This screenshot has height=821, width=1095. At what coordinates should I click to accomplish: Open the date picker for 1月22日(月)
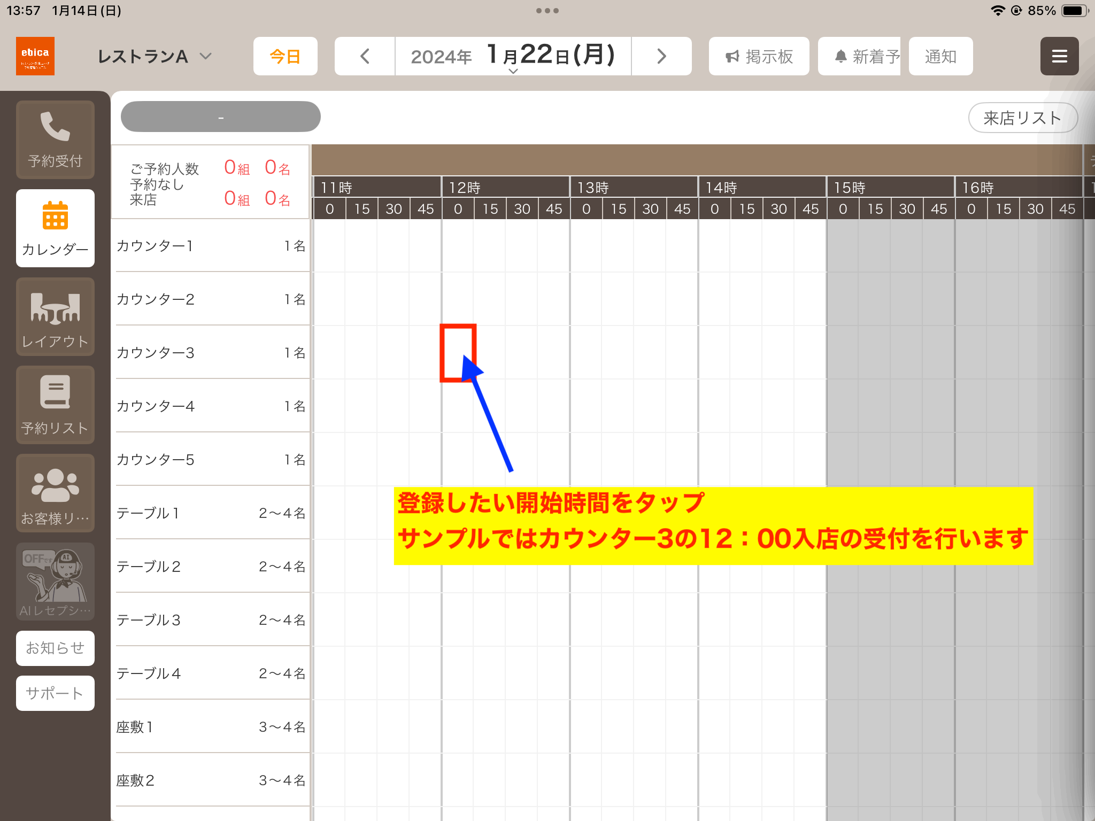513,56
